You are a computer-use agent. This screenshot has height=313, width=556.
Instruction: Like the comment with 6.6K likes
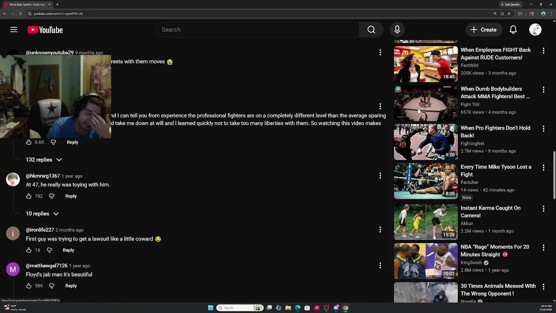(29, 142)
